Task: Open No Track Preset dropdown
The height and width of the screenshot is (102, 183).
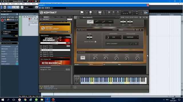Action: [9, 43]
